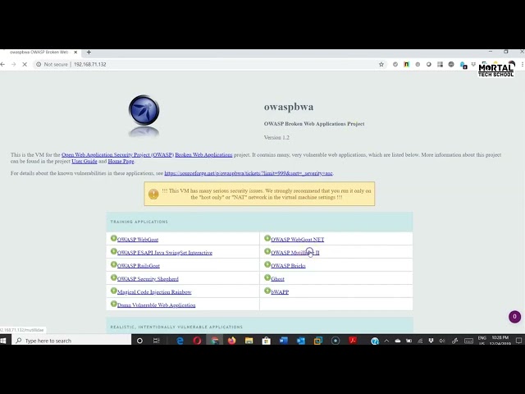Screen dimensions: 525x394
Task: Click green plus beside Damn Vulnerable Web Application
Action: pyautogui.click(x=114, y=304)
